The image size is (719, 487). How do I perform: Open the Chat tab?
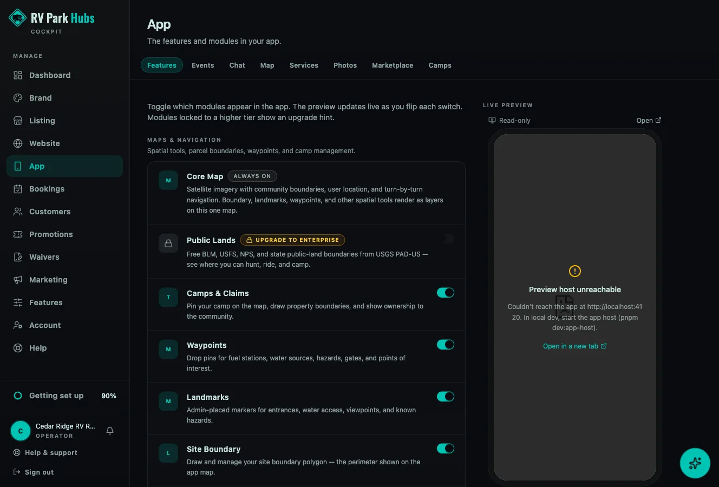[237, 65]
